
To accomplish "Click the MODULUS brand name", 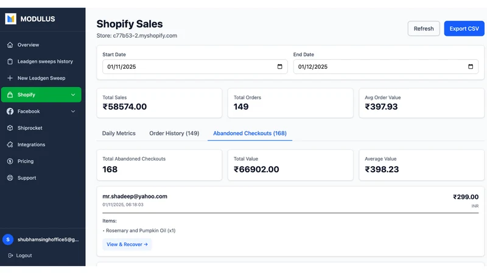I will point(38,19).
